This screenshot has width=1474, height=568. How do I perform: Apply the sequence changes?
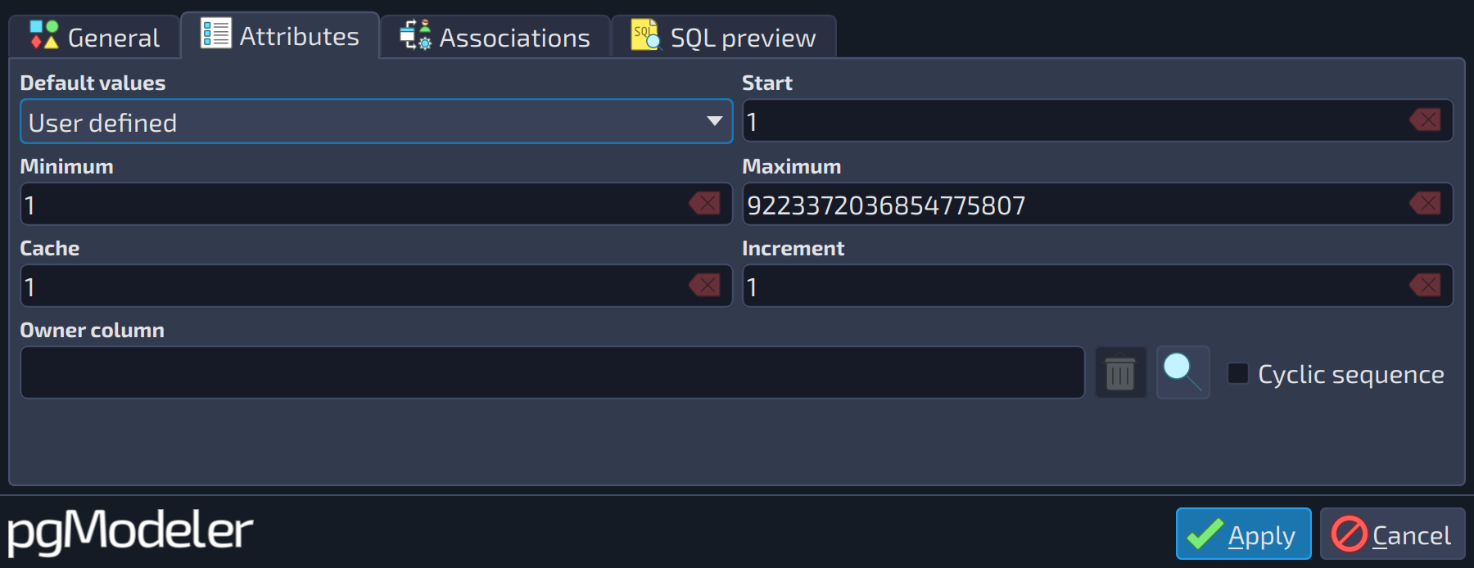click(x=1243, y=534)
